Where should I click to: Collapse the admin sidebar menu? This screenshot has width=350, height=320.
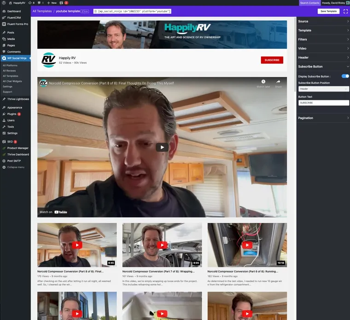[x=15, y=167]
